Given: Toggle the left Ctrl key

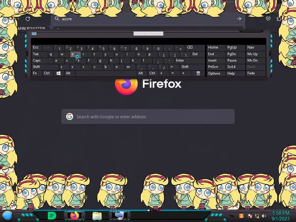Looking at the screenshot, I should pyautogui.click(x=48, y=73).
